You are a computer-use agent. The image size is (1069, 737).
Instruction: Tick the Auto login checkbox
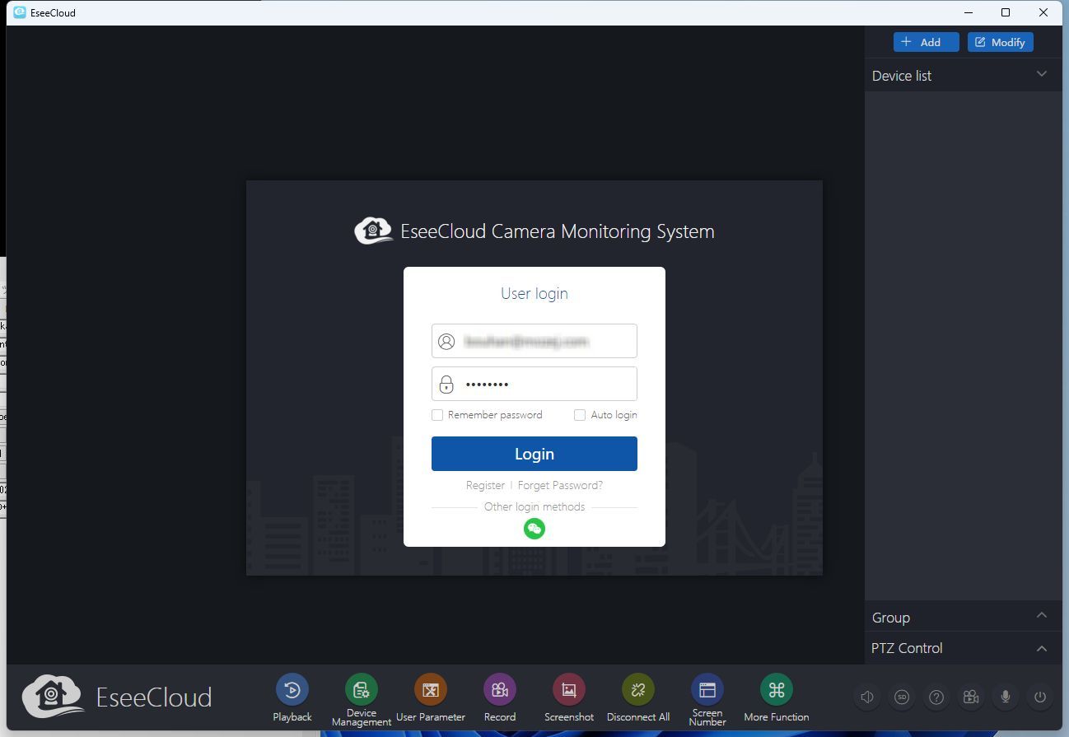point(580,415)
